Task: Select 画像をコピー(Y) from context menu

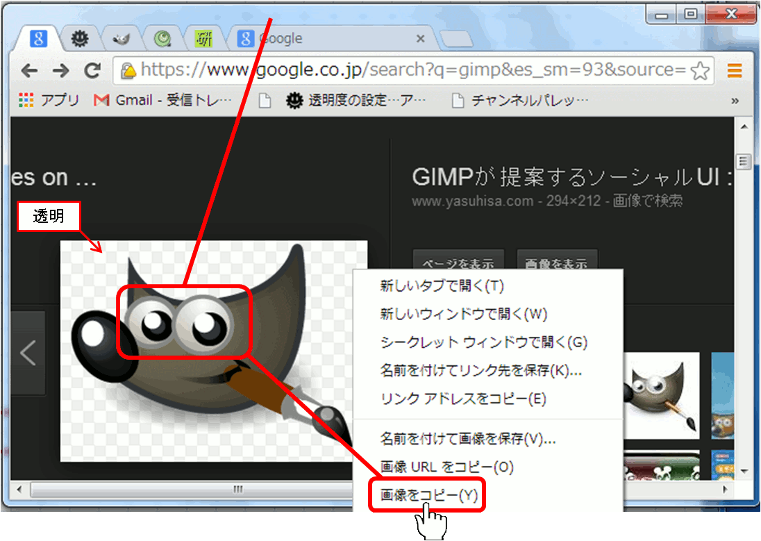Action: 428,495
